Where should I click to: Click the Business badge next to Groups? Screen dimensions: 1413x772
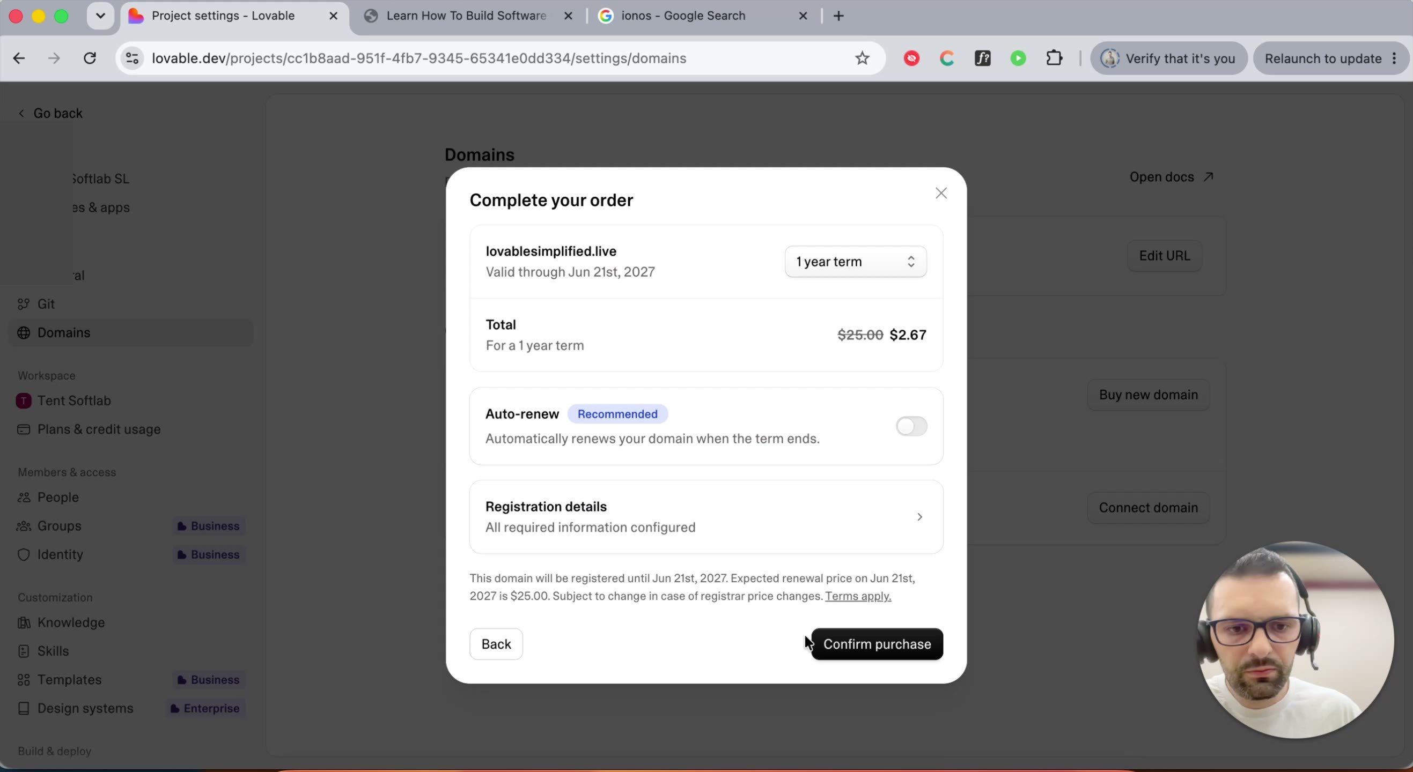(209, 526)
